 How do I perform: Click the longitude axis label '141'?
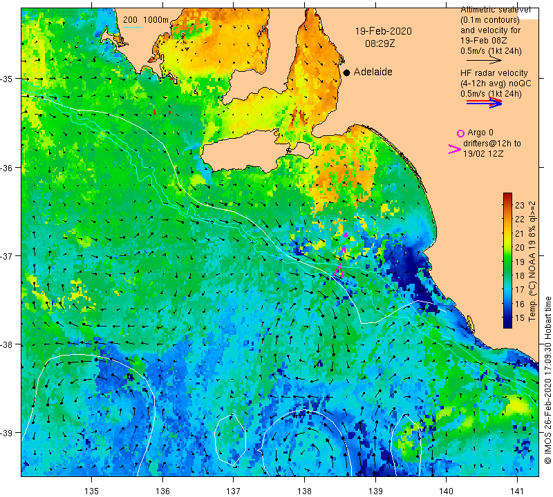click(517, 490)
